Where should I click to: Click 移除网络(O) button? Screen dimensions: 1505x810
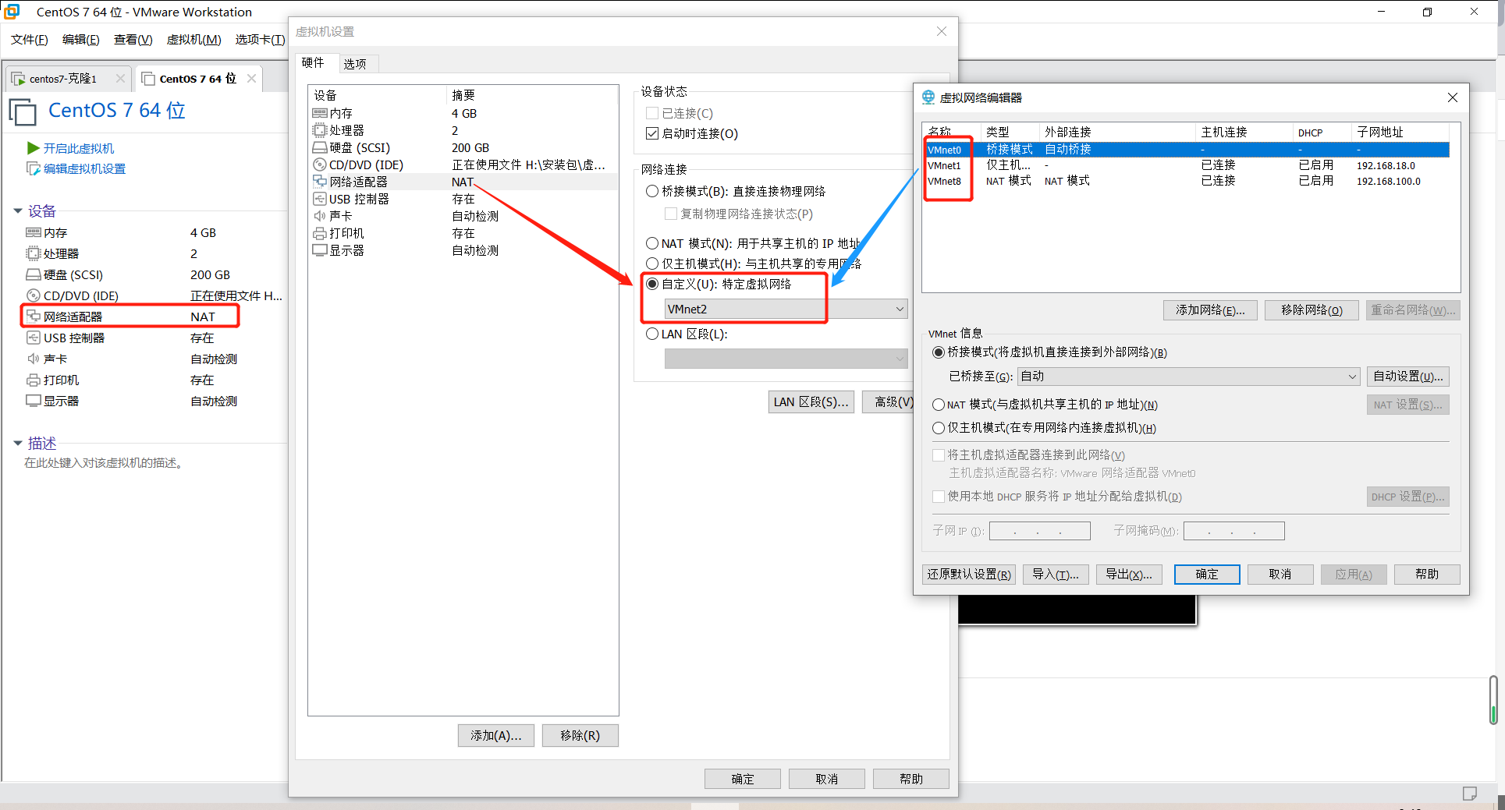pos(1312,310)
